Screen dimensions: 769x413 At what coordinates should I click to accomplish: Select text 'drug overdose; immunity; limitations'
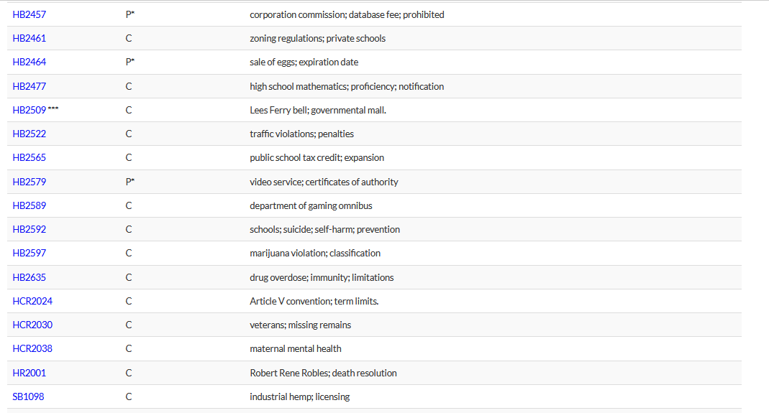pyautogui.click(x=322, y=277)
